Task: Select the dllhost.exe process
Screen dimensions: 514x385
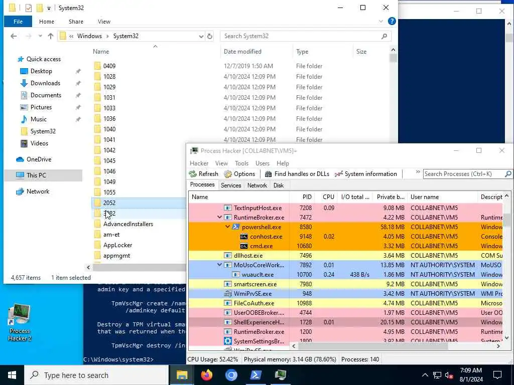Action: tap(345, 255)
